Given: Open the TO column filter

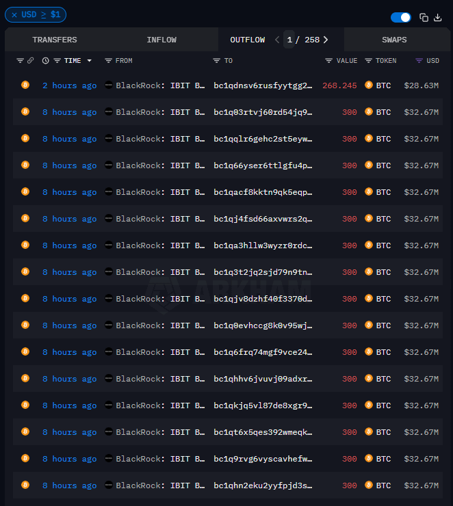Looking at the screenshot, I should pos(217,61).
